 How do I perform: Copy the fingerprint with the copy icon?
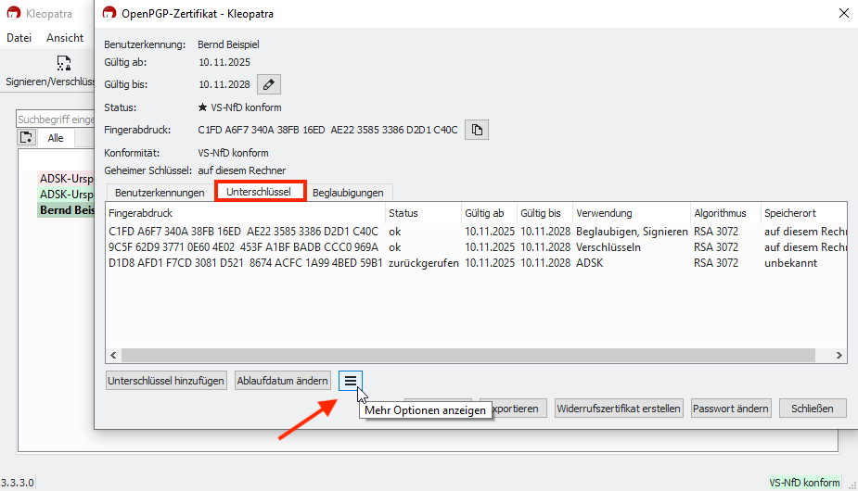pyautogui.click(x=476, y=130)
